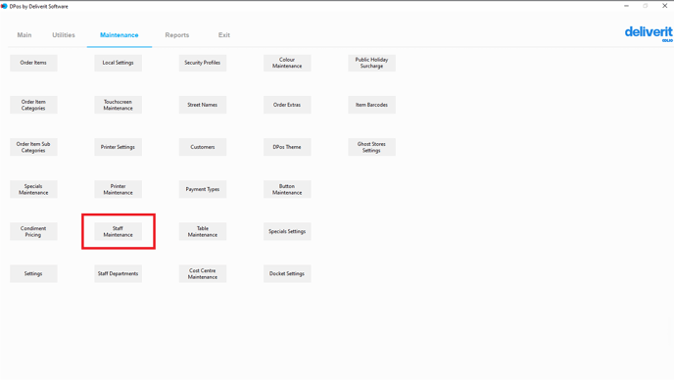The width and height of the screenshot is (674, 380).
Task: Choose the Exit tab
Action: [224, 35]
